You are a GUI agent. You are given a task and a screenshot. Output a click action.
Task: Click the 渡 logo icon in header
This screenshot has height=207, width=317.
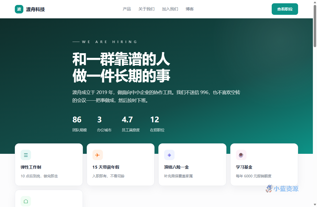tap(19, 9)
